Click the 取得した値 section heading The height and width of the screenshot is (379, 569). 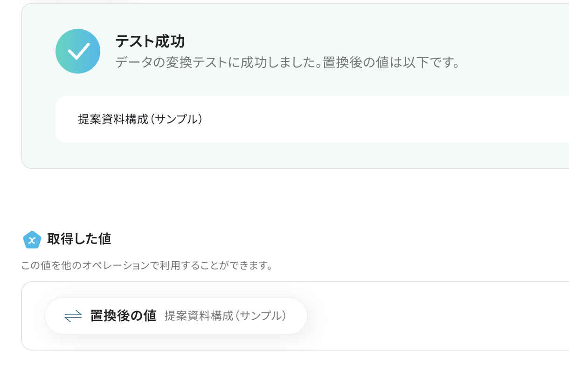click(79, 239)
